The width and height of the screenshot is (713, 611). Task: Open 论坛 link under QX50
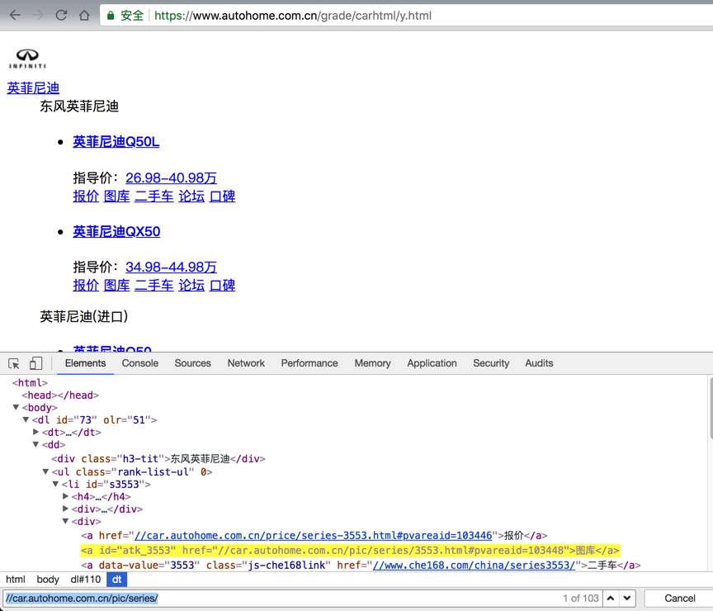191,285
